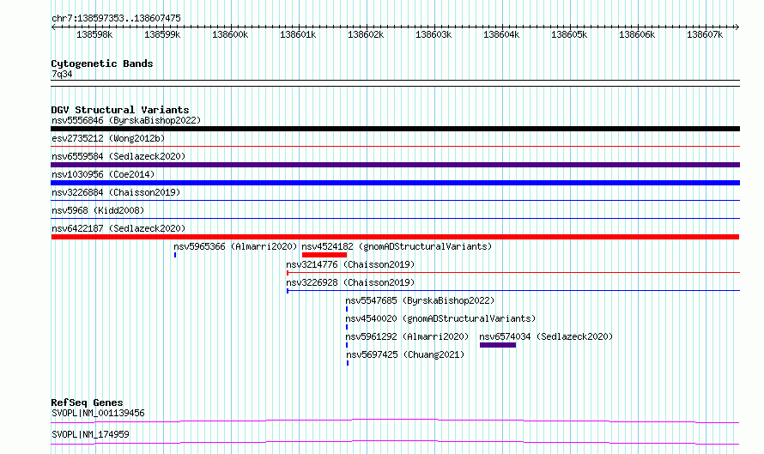Viewport: 764px width, 454px height.
Task: Click the RefSeq Genes track title
Action: pos(87,403)
